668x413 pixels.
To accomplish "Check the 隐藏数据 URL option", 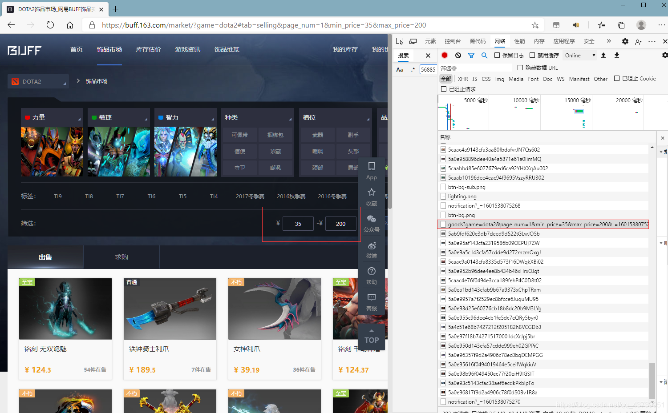I will coord(520,68).
